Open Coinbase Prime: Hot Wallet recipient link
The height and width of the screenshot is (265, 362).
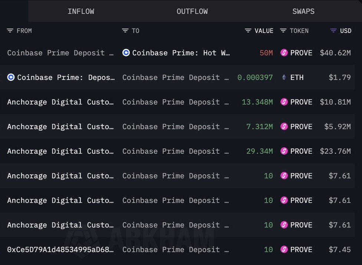[181, 53]
